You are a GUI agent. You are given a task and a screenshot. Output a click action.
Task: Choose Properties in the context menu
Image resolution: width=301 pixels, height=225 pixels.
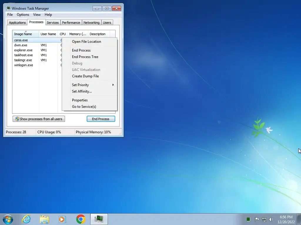coord(89,100)
